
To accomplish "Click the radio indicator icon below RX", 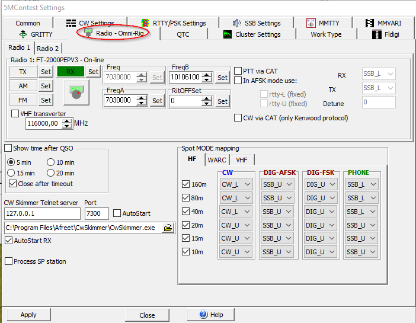I will 75,92.
